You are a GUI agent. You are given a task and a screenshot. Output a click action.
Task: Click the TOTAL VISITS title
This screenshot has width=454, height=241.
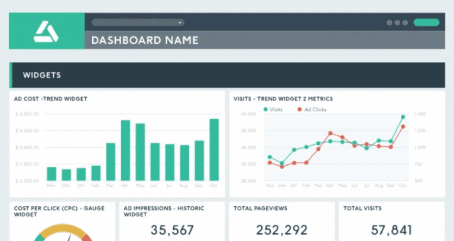(x=362, y=209)
